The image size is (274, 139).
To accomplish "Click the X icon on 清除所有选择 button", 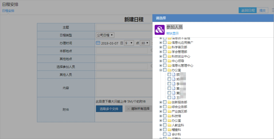I will pos(129,109).
